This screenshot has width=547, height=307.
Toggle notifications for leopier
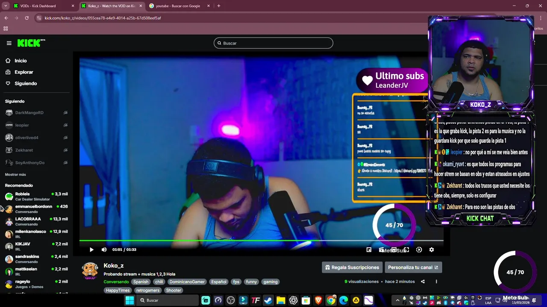(65, 125)
